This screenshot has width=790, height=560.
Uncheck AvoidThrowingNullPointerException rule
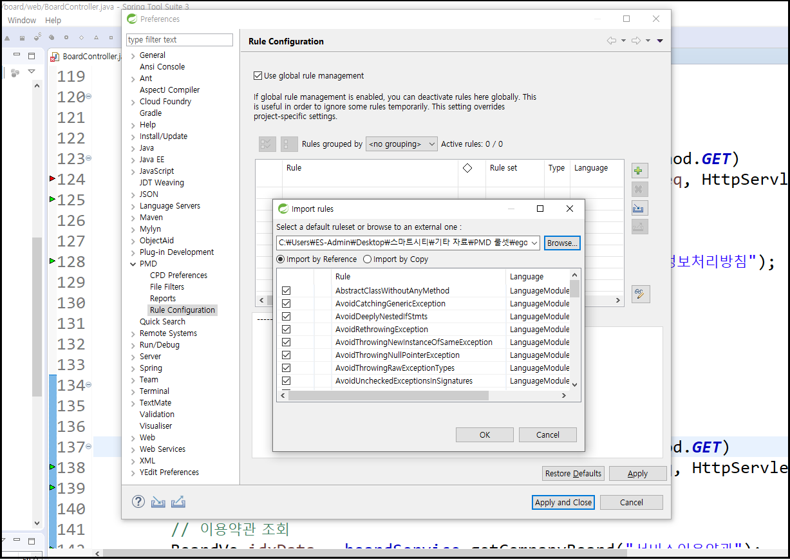(286, 355)
